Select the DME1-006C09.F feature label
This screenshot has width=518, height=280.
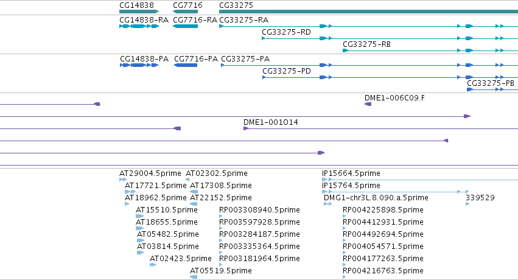(395, 98)
